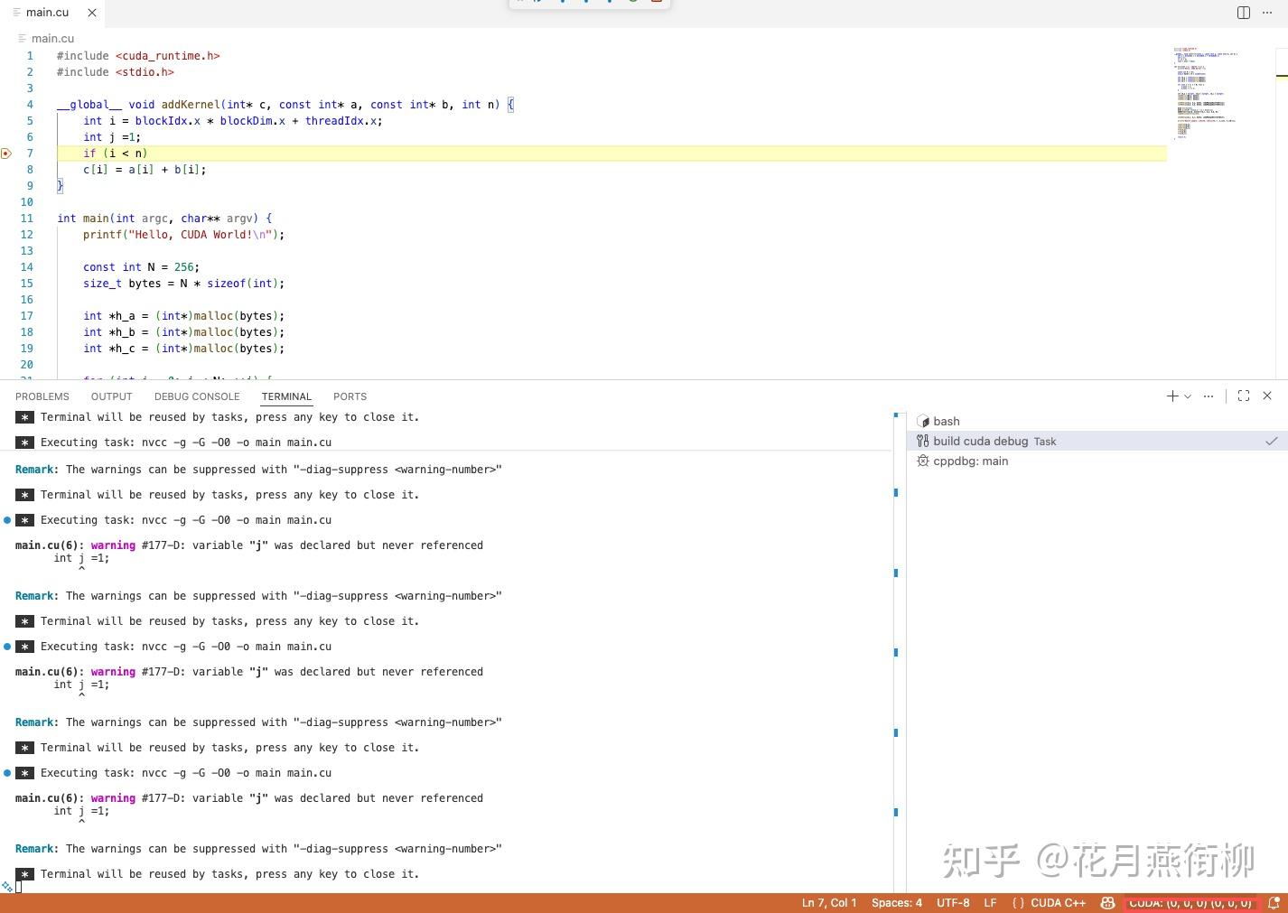Switch to the PROBLEMS tab
This screenshot has height=913, width=1288.
(42, 396)
